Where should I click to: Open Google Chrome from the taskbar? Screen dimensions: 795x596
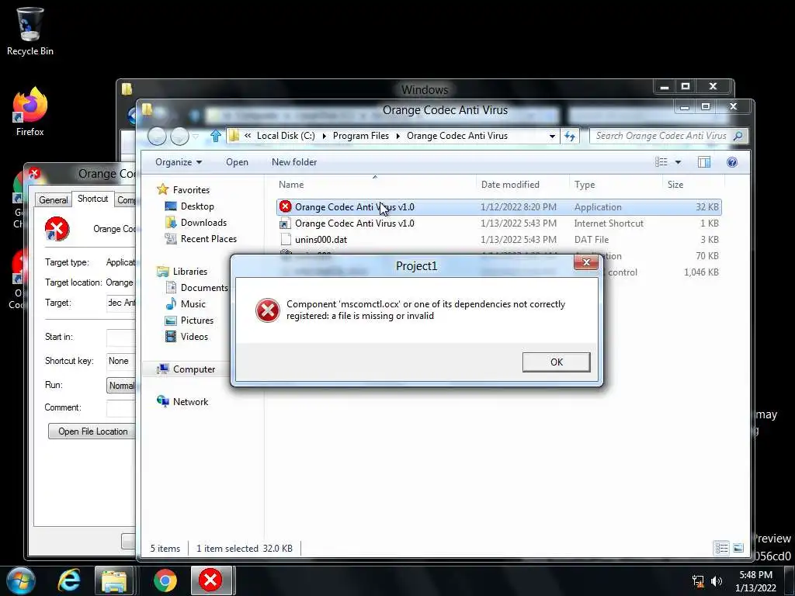point(165,580)
